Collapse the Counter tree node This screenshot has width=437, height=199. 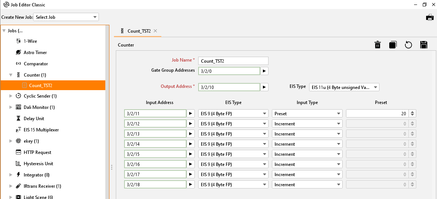[x=10, y=75]
